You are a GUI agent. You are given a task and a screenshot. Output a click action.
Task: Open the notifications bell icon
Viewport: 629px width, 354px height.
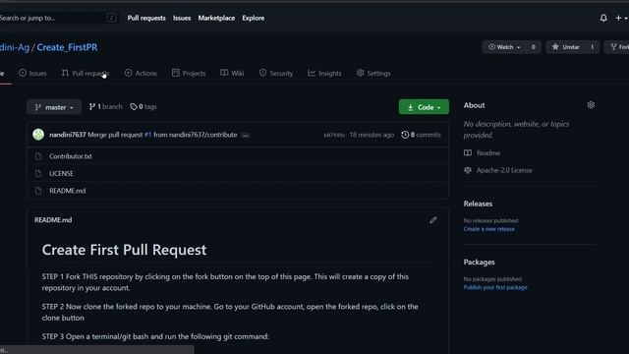[x=603, y=18]
